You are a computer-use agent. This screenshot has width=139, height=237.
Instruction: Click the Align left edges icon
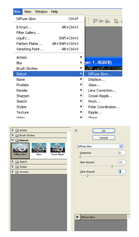[116, 21]
